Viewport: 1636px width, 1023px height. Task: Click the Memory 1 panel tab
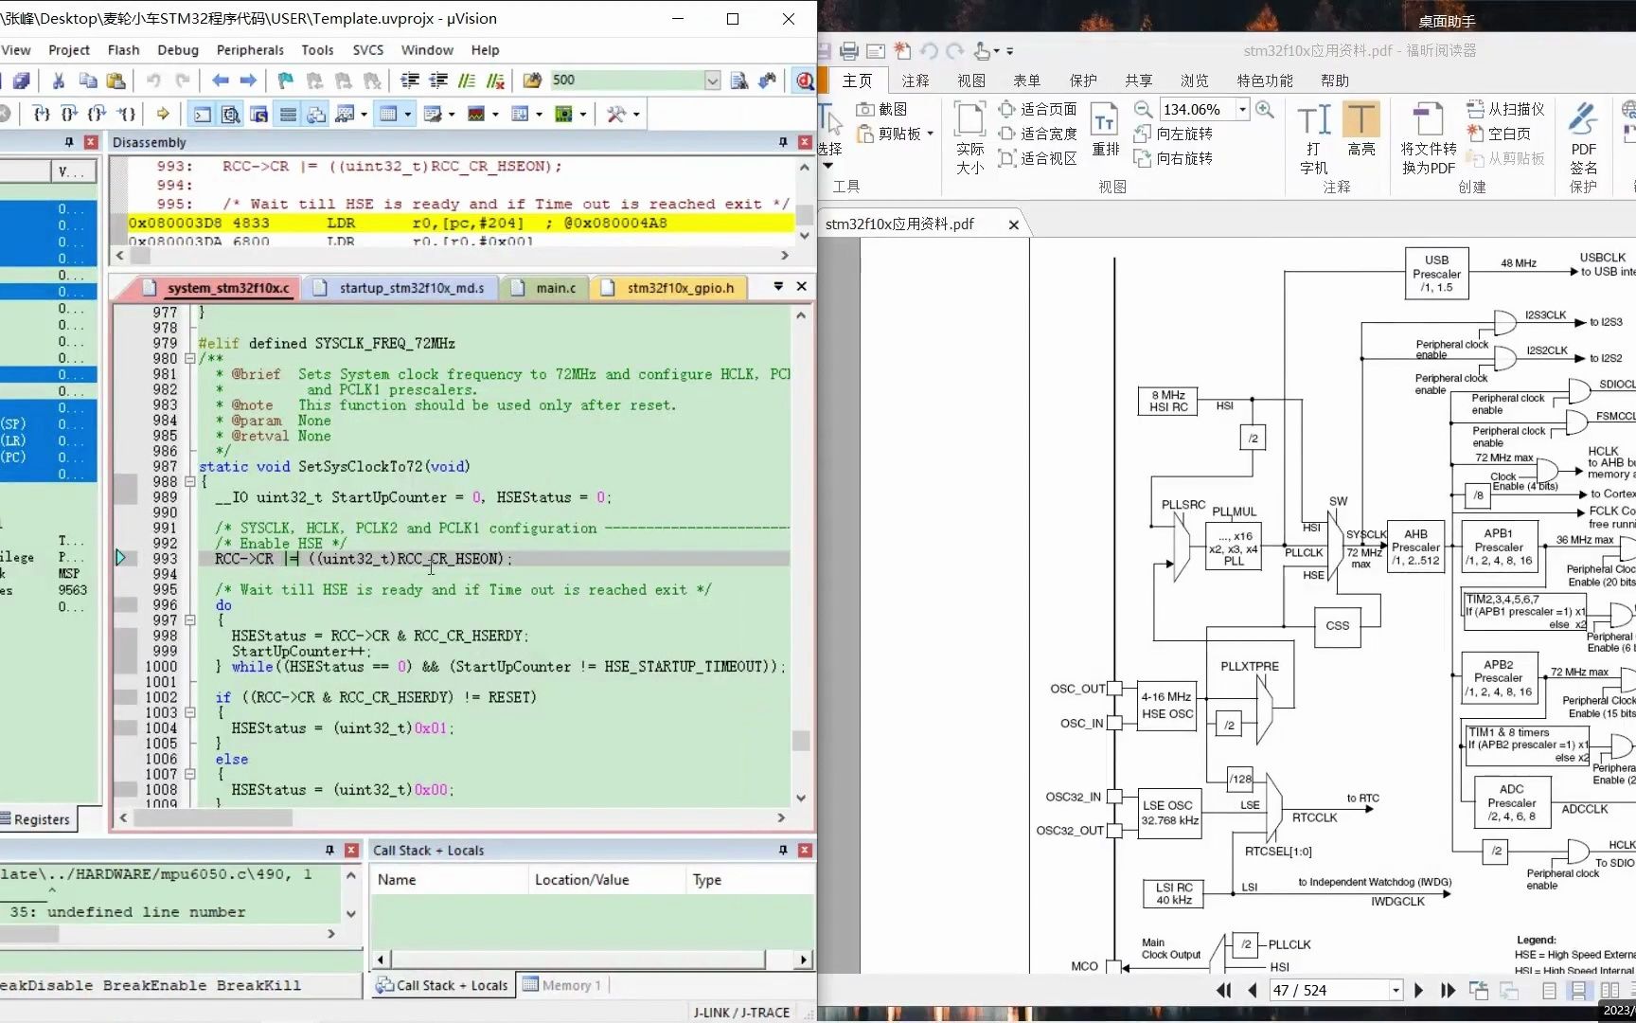[x=562, y=985]
